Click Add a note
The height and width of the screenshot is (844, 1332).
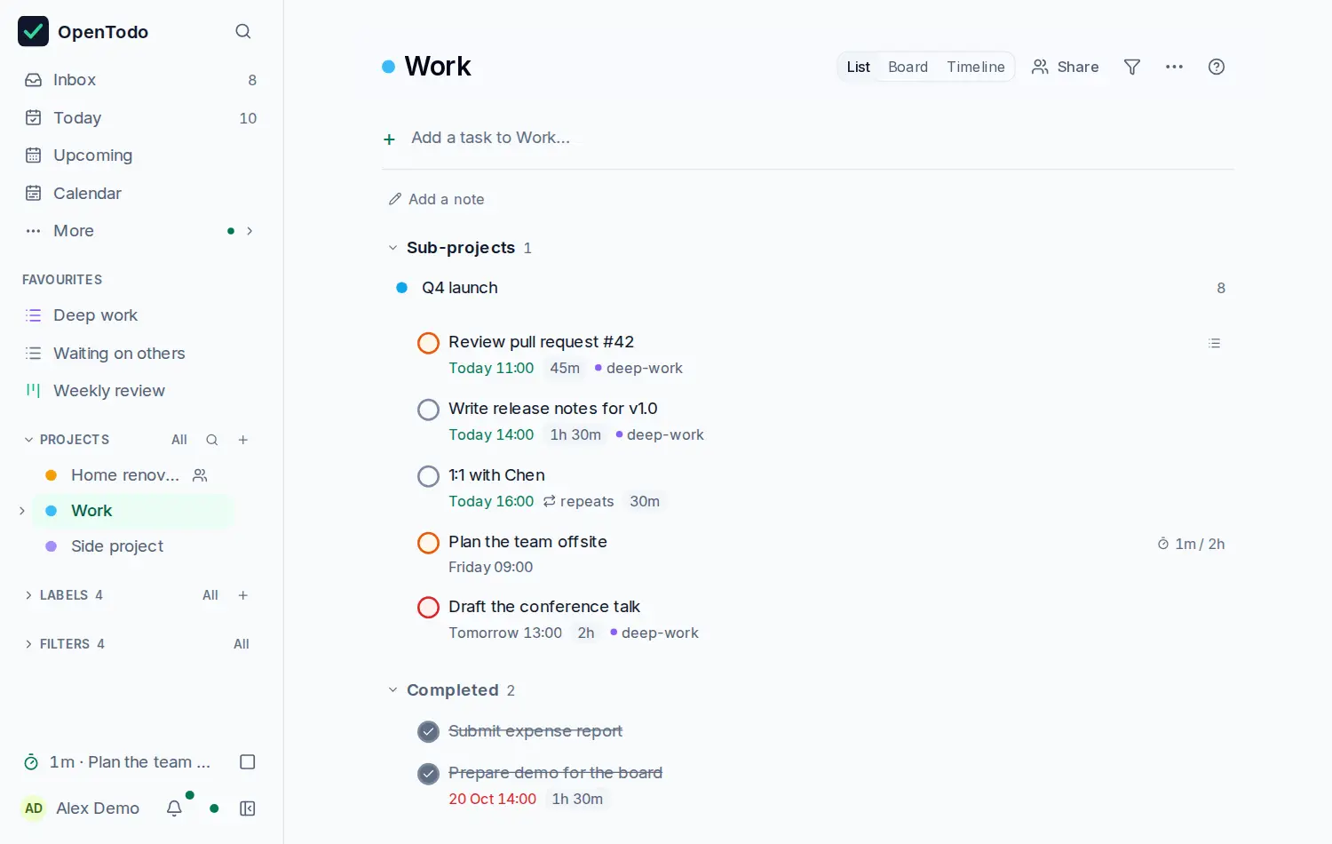[437, 199]
